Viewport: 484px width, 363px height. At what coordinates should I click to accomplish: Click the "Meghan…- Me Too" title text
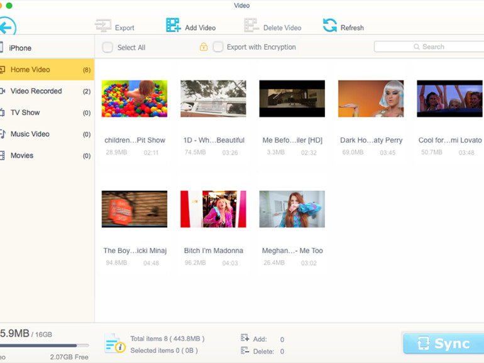click(292, 251)
